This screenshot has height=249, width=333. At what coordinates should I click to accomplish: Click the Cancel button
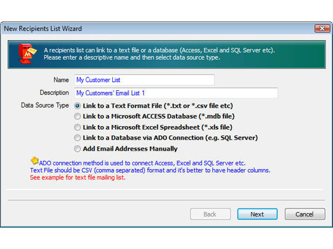(305, 214)
